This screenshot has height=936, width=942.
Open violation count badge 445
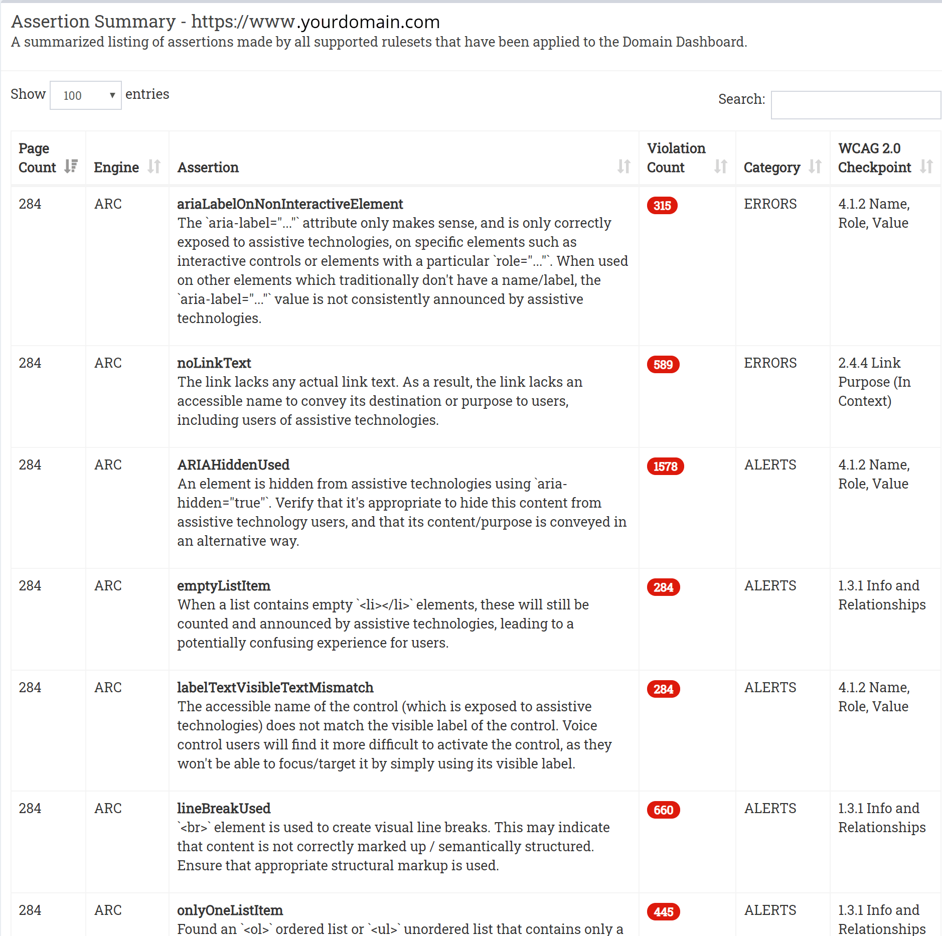(663, 911)
